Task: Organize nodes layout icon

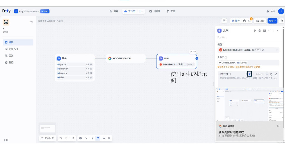Action: pyautogui.click(x=109, y=138)
